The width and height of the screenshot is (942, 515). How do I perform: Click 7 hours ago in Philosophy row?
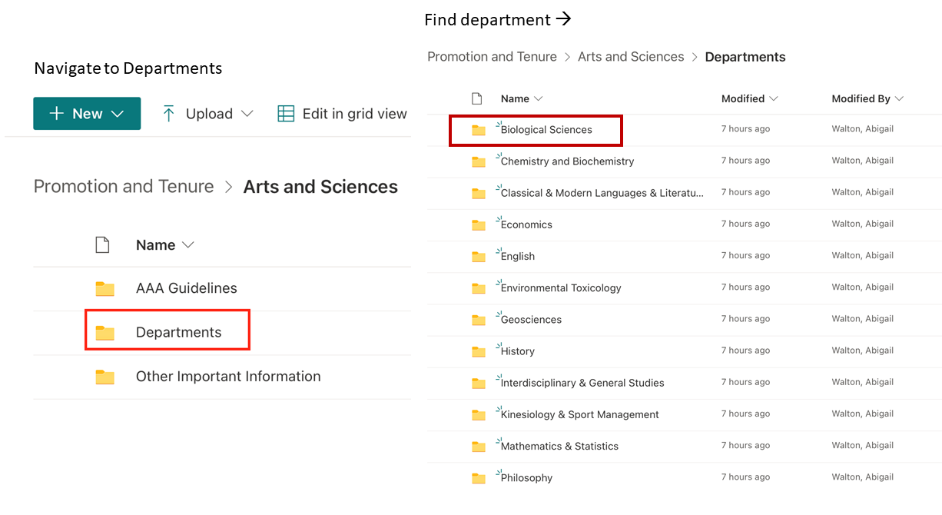(745, 477)
